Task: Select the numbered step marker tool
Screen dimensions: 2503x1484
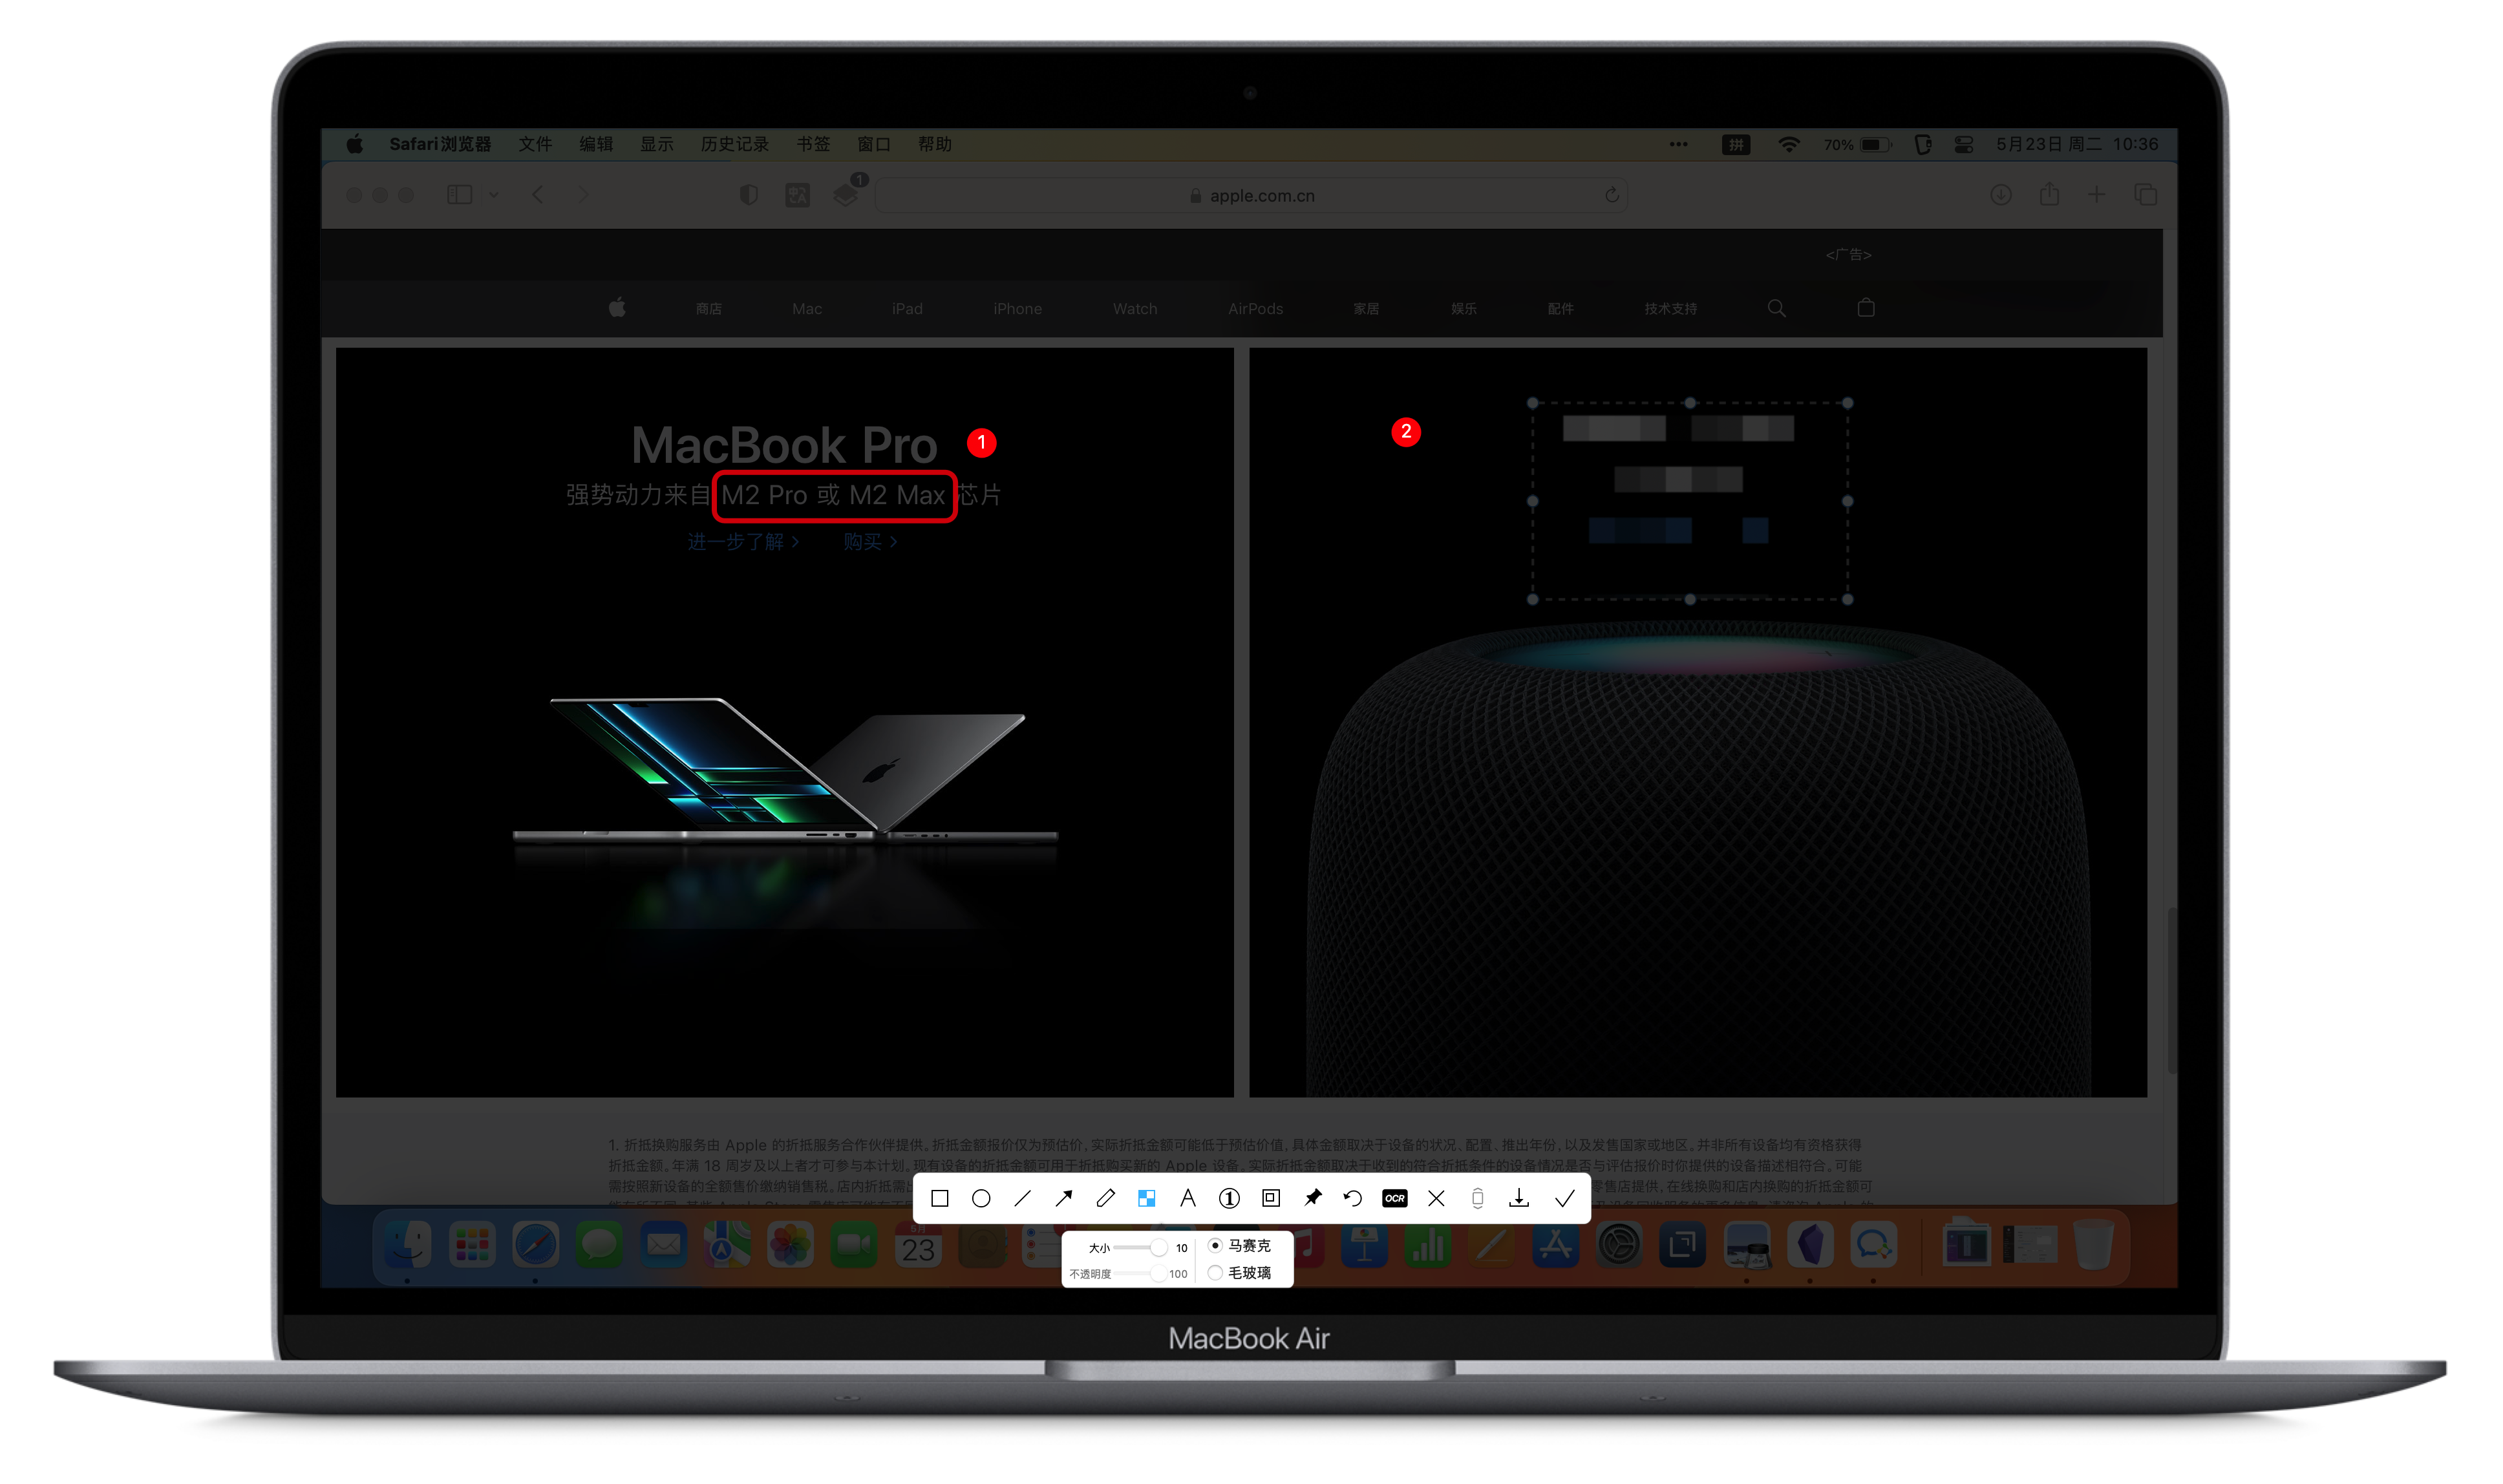Action: (x=1229, y=1198)
